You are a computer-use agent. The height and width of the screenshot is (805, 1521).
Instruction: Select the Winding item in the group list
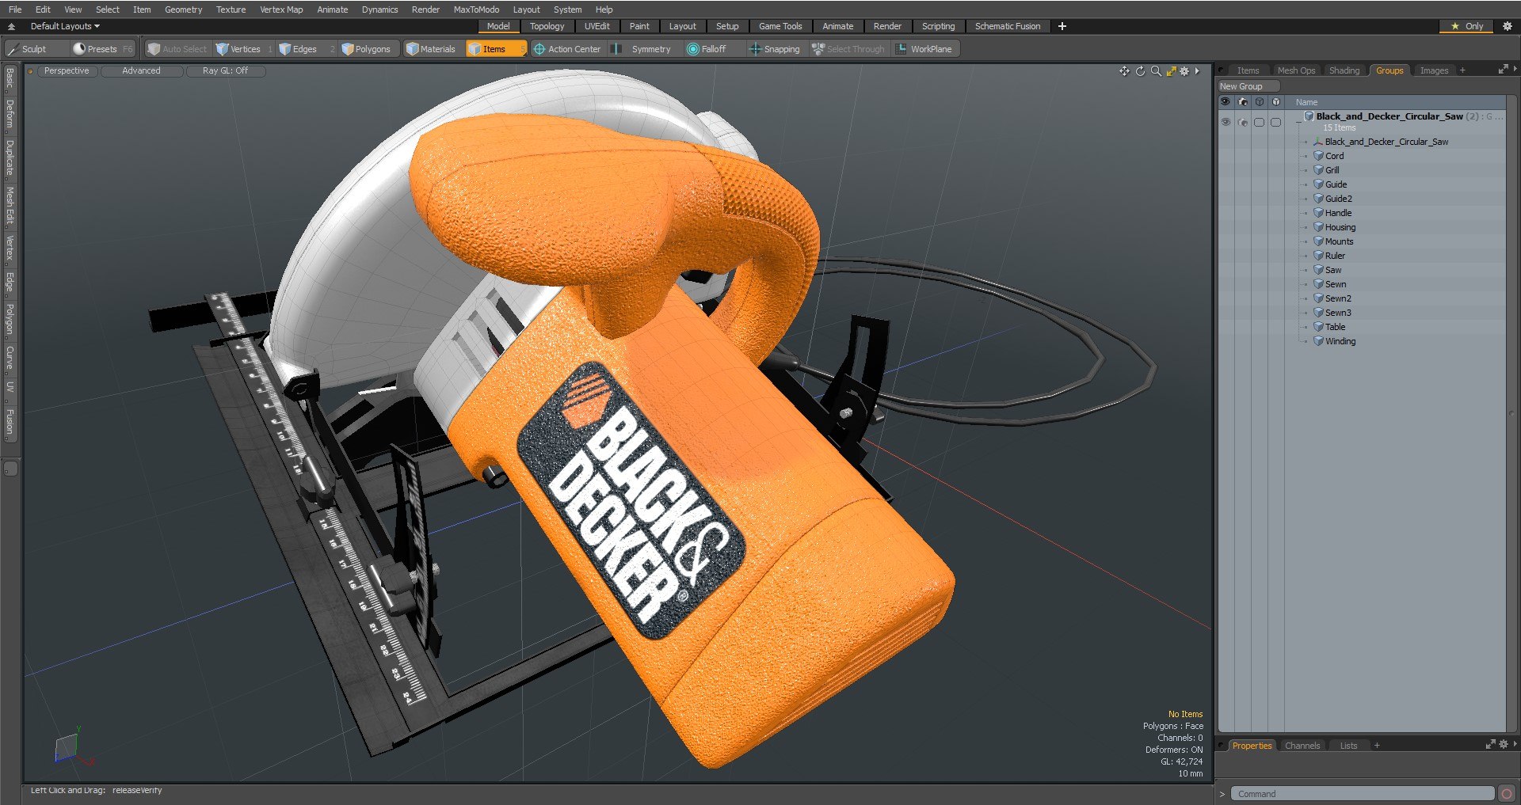point(1340,341)
